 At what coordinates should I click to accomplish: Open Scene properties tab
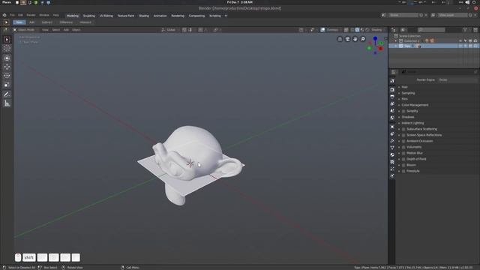point(392,111)
